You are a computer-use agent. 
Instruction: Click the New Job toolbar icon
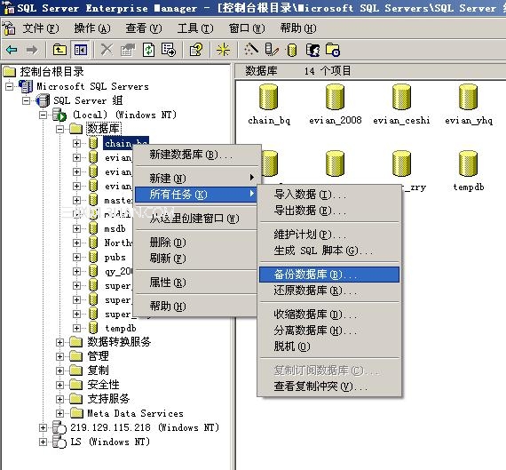[333, 50]
